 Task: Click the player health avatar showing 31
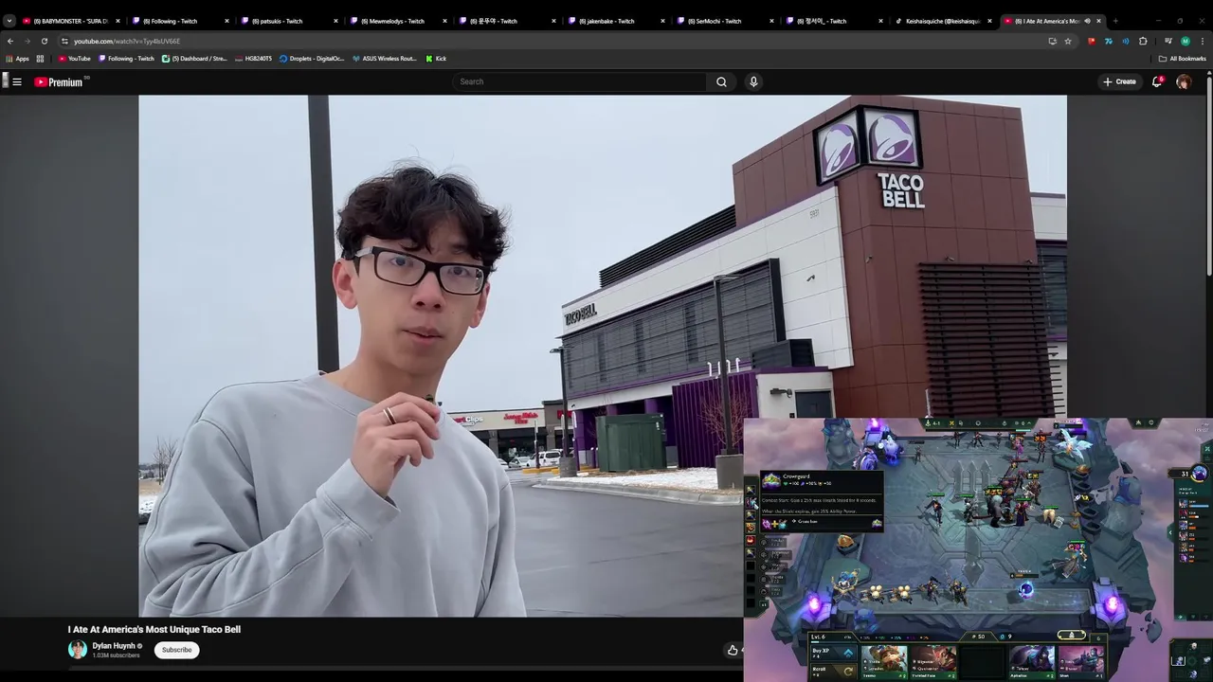(1198, 474)
